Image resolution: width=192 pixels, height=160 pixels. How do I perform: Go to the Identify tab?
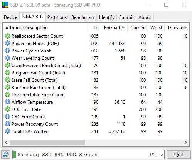[107, 17]
